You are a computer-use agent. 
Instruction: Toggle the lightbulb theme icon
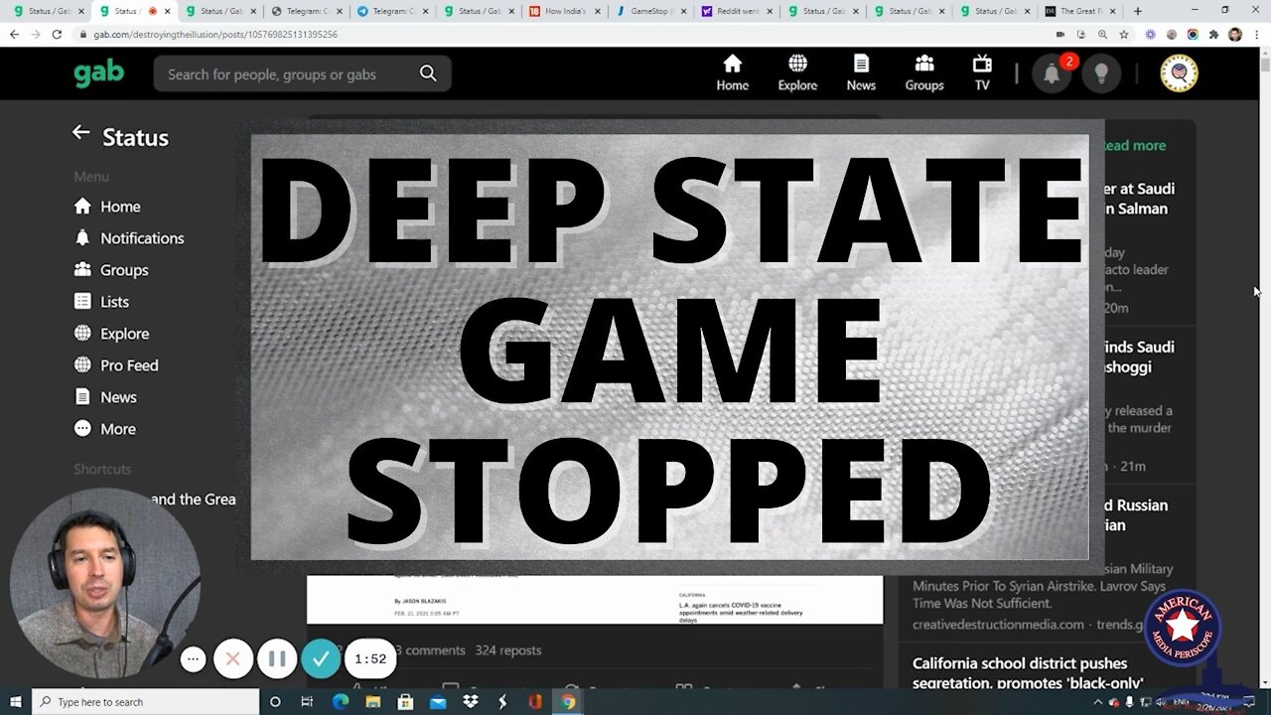point(1101,73)
